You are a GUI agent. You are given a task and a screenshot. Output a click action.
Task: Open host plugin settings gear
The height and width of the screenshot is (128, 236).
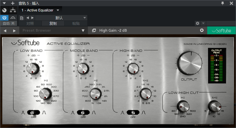click(197, 23)
